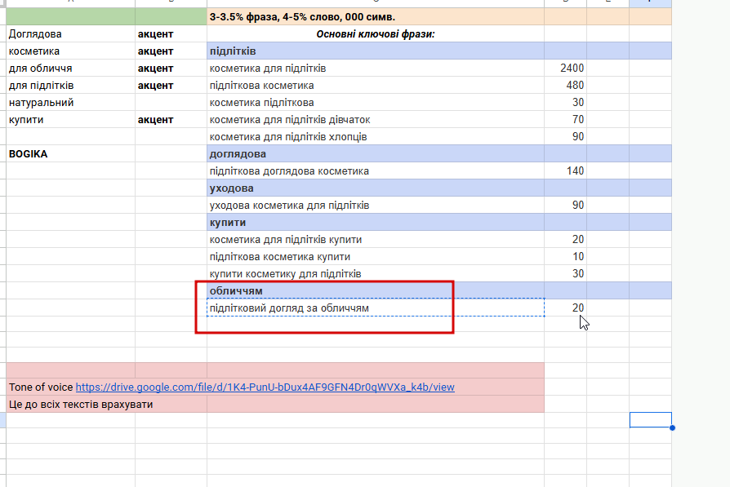Image resolution: width=730 pixels, height=487 pixels.
Task: Click the 'підлітковий догляд за обличчям' cell
Action: click(376, 308)
